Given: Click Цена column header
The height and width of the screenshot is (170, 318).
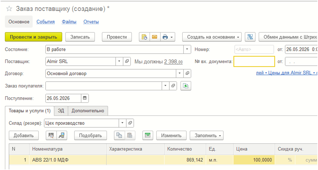Looking at the screenshot, I should click(x=254, y=149).
